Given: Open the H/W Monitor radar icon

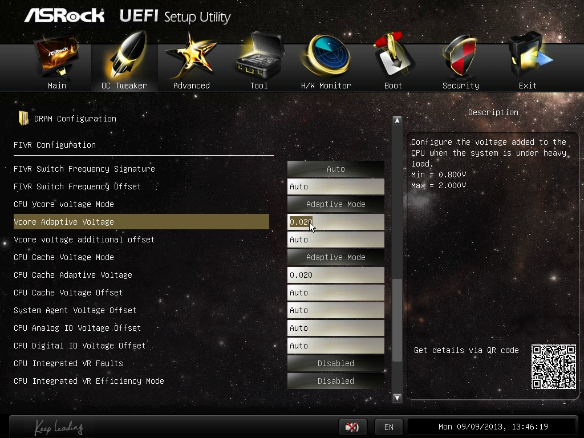Looking at the screenshot, I should [326, 55].
